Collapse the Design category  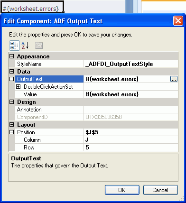point(12,102)
